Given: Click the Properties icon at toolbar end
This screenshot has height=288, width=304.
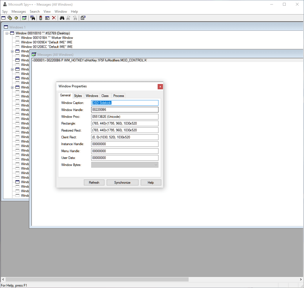Looking at the screenshot, I should [x=83, y=18].
